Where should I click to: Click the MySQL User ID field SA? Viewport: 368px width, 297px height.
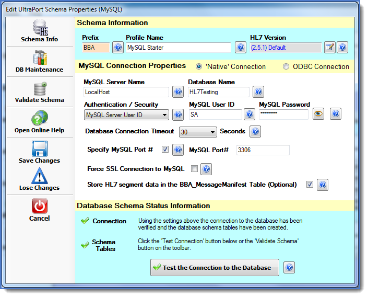[x=216, y=115]
